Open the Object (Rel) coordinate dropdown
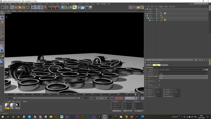The width and height of the screenshot is (211, 119). tap(117, 111)
